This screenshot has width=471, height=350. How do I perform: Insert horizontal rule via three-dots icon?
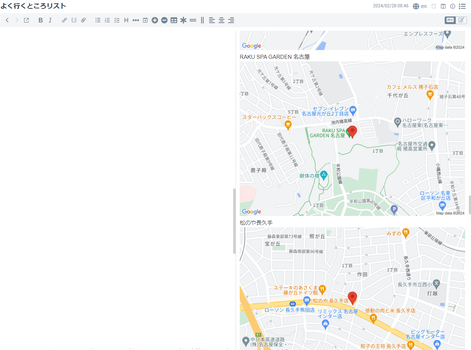pos(136,20)
